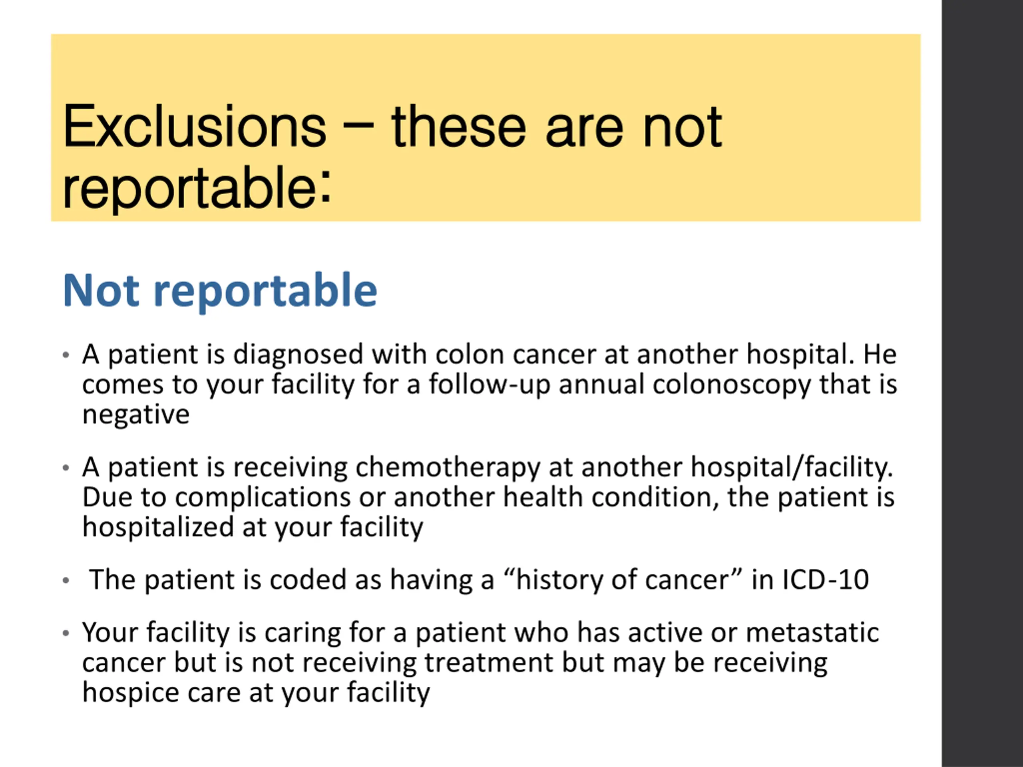Screen dimensions: 1023x767
Task: Click the colon cancer bullet paragraph
Action: point(489,384)
